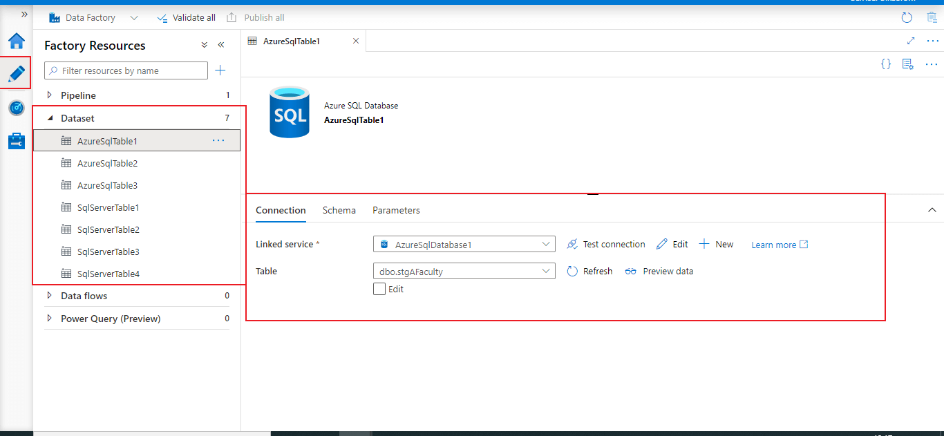Enable the Edit checkbox under Table
Image resolution: width=944 pixels, height=436 pixels.
click(379, 290)
